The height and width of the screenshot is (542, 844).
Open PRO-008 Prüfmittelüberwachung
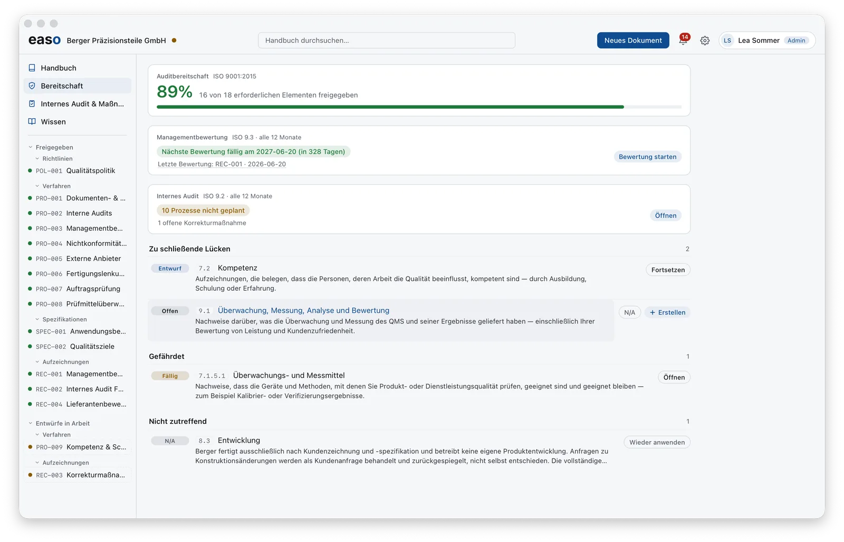(78, 304)
